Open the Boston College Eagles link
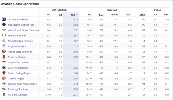 [20, 73]
